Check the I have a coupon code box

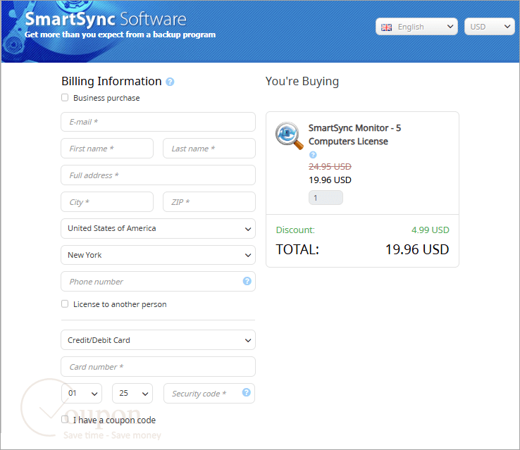click(x=65, y=420)
